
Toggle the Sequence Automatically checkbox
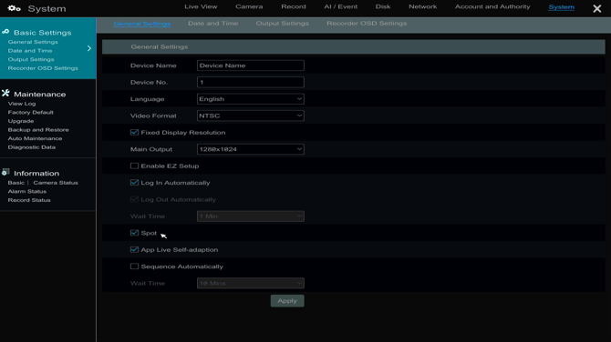click(134, 267)
